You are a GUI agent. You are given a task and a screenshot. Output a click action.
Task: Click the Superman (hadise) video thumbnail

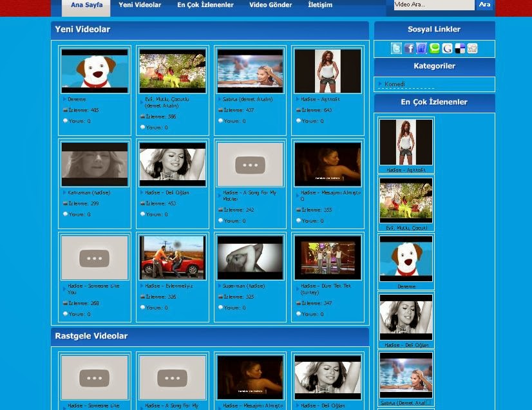tap(249, 257)
